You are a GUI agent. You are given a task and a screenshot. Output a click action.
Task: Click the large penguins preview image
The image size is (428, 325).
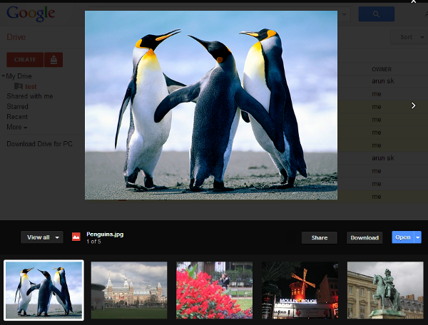click(x=211, y=105)
